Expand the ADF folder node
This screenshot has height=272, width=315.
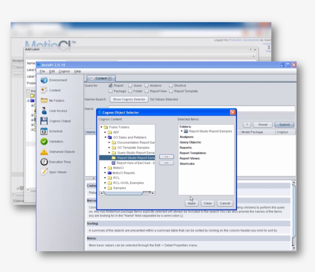[105, 132]
